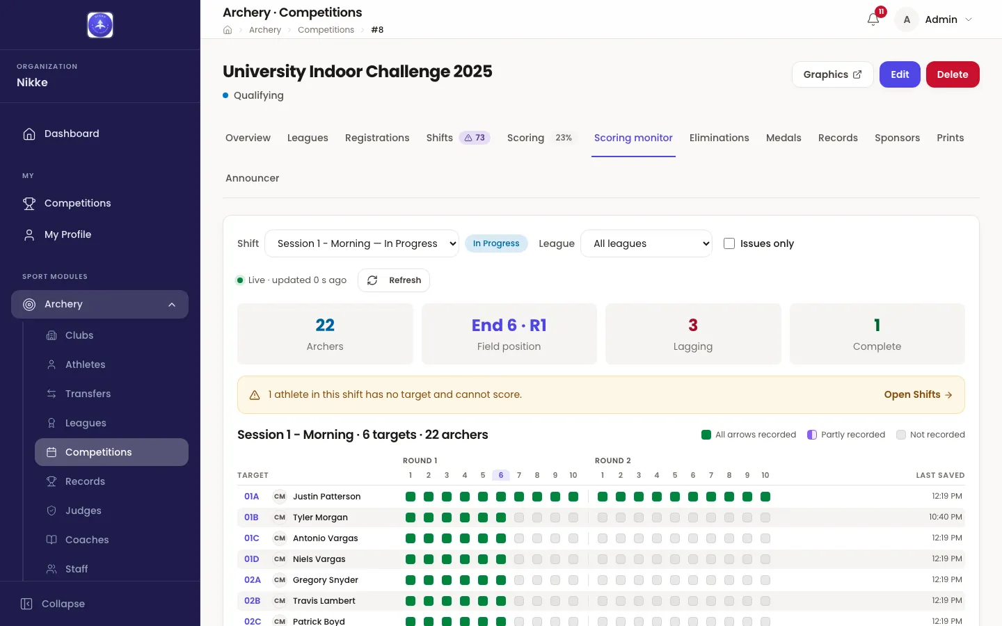Viewport: 1002px width, 626px height.
Task: Click the Collapse sidebar icon
Action: pos(26,604)
